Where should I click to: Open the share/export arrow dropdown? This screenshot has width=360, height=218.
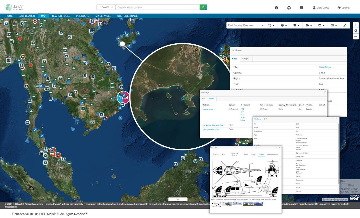pyautogui.click(x=321, y=25)
